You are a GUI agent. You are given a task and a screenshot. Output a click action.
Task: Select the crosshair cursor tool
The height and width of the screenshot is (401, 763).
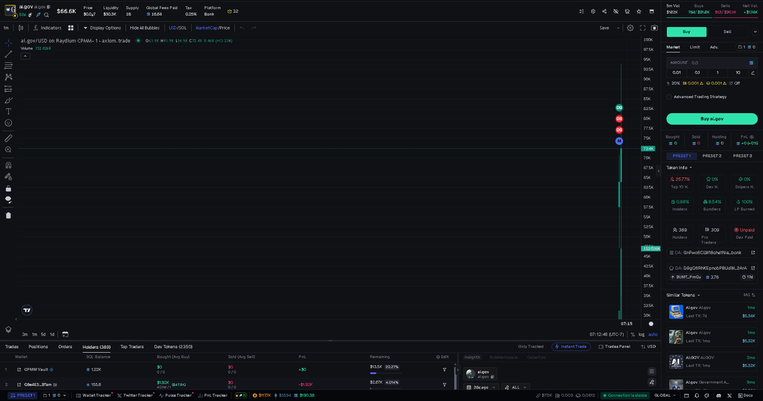(8, 43)
